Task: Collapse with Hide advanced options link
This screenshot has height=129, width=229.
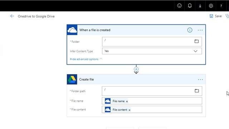Action: click(x=86, y=59)
